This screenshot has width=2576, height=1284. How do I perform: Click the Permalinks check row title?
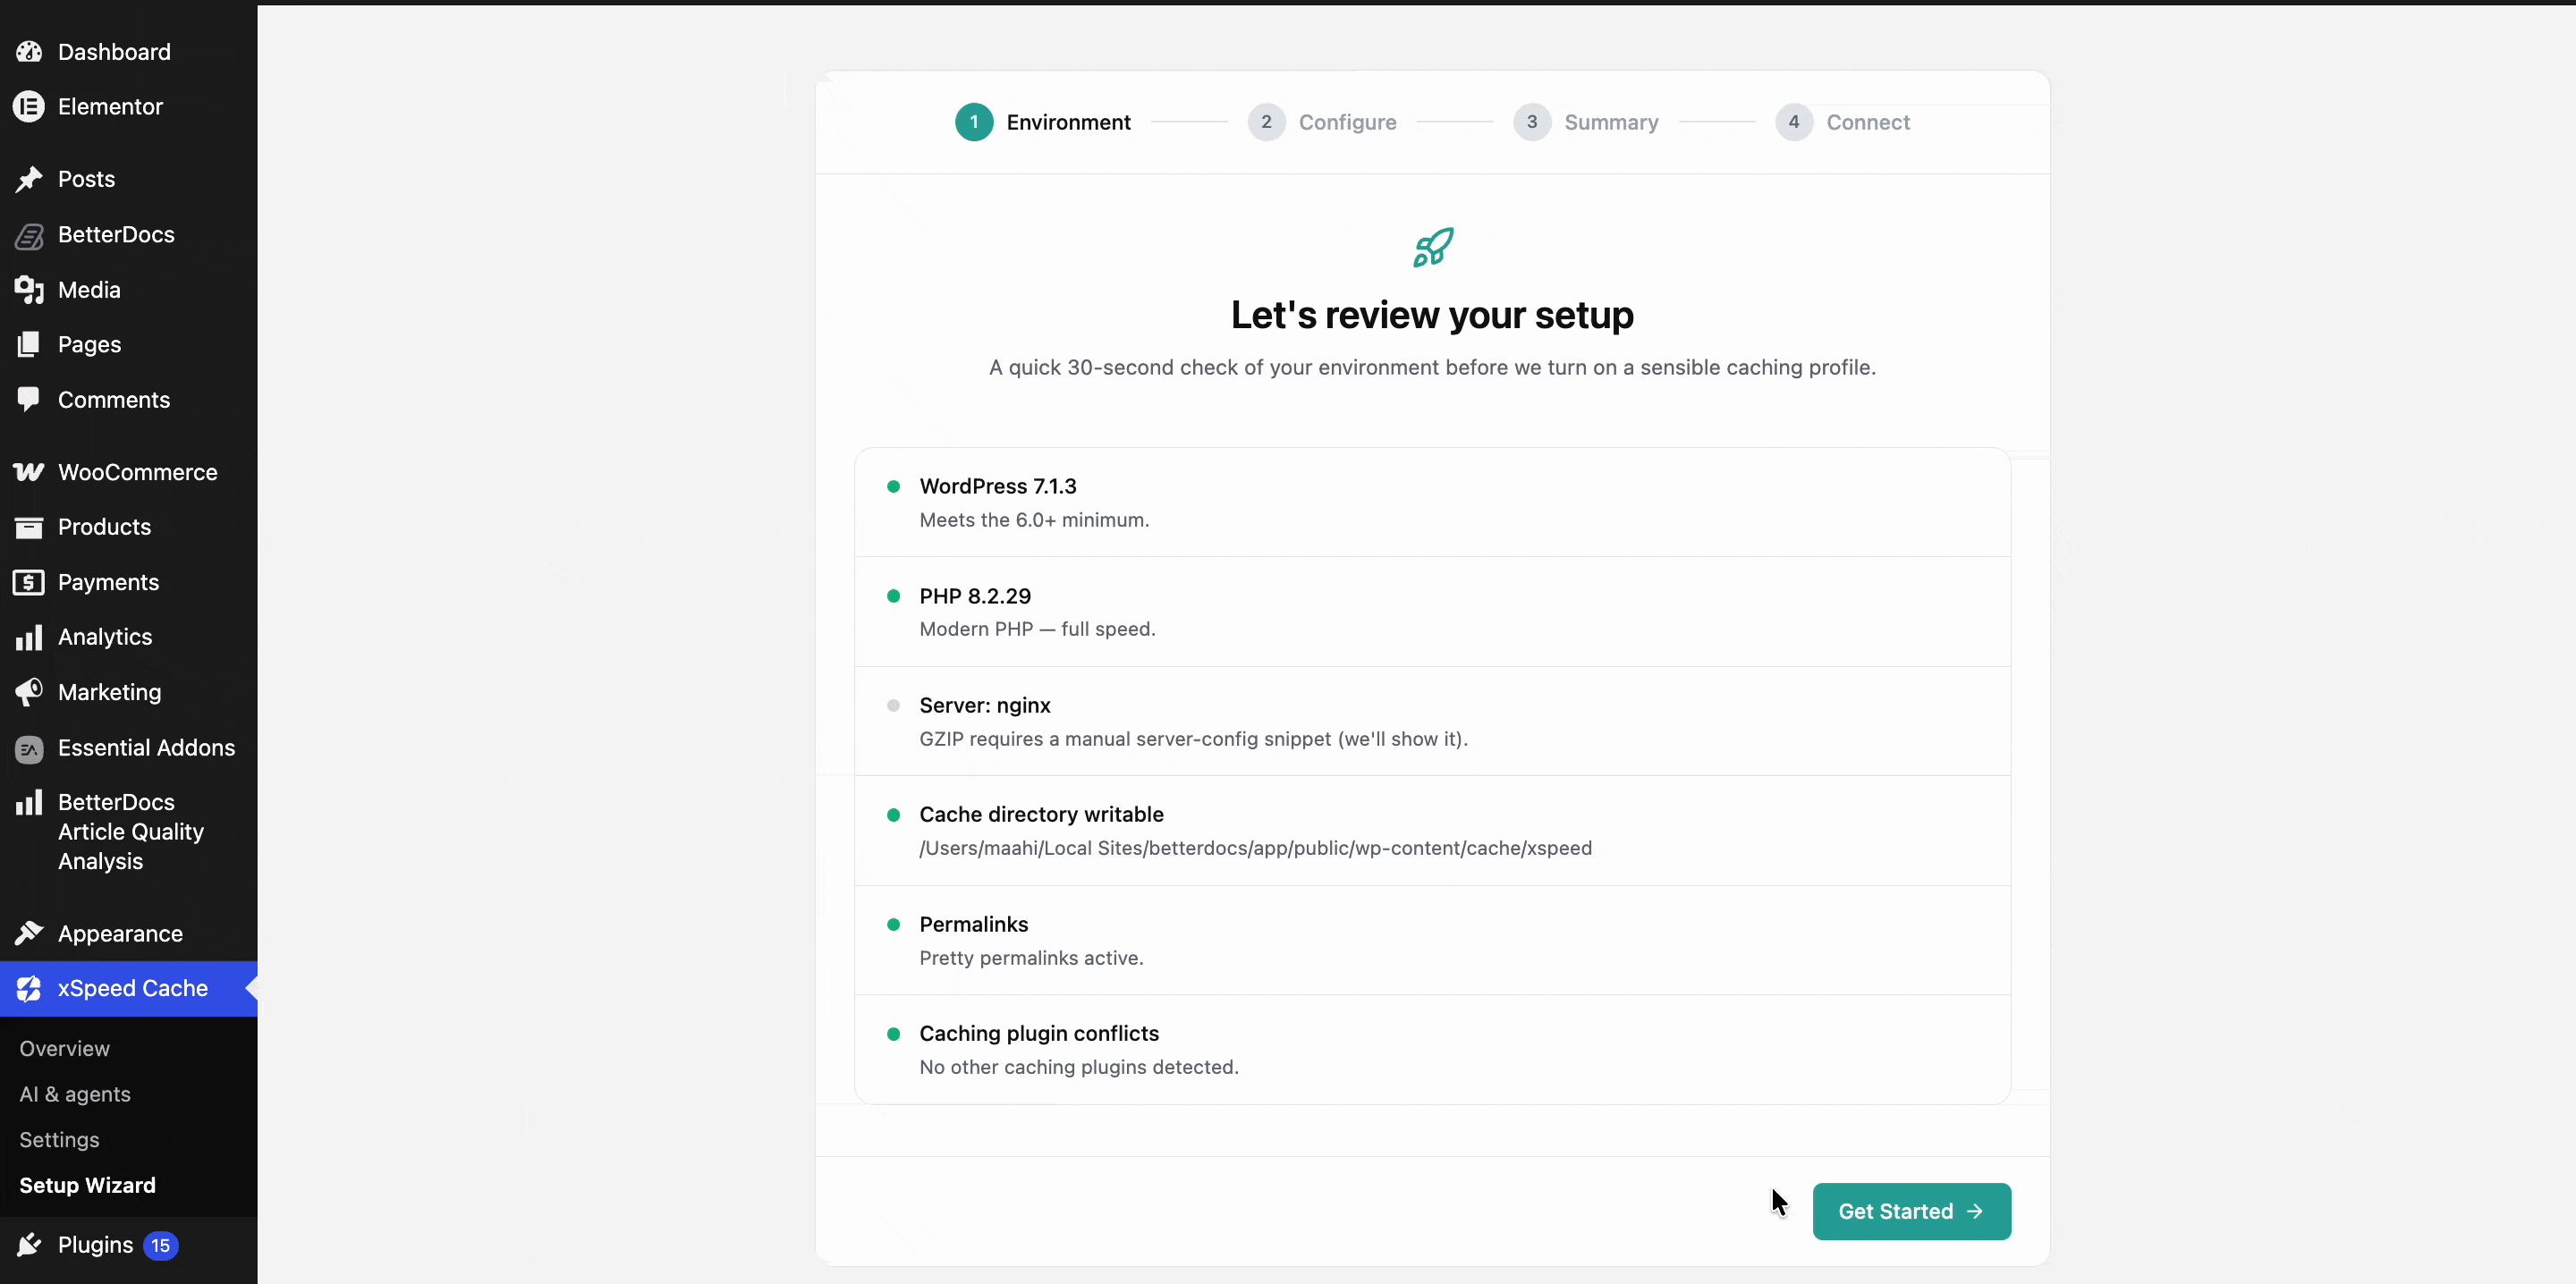coord(973,924)
